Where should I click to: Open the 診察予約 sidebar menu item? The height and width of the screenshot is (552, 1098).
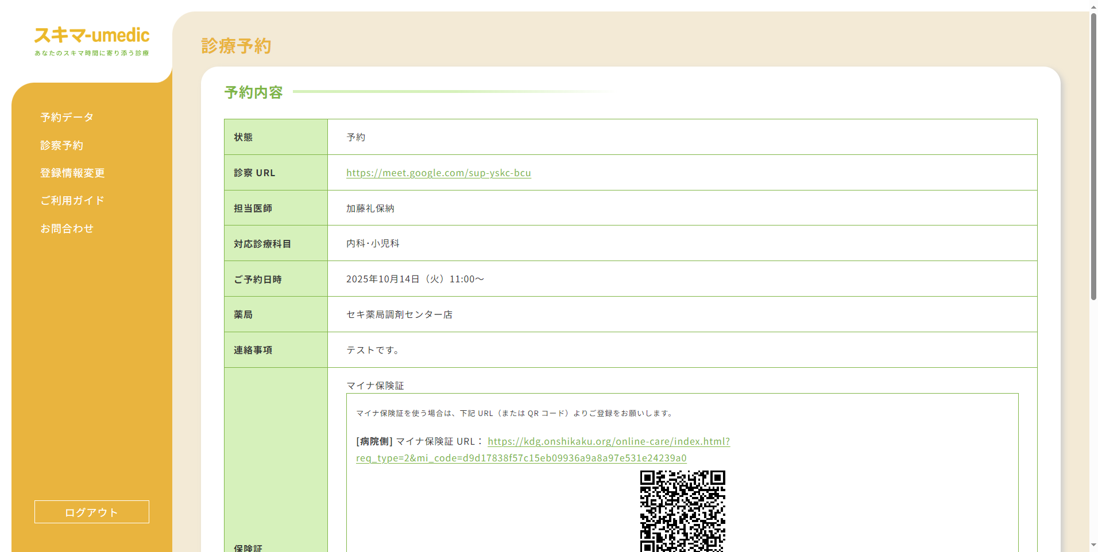tap(62, 145)
